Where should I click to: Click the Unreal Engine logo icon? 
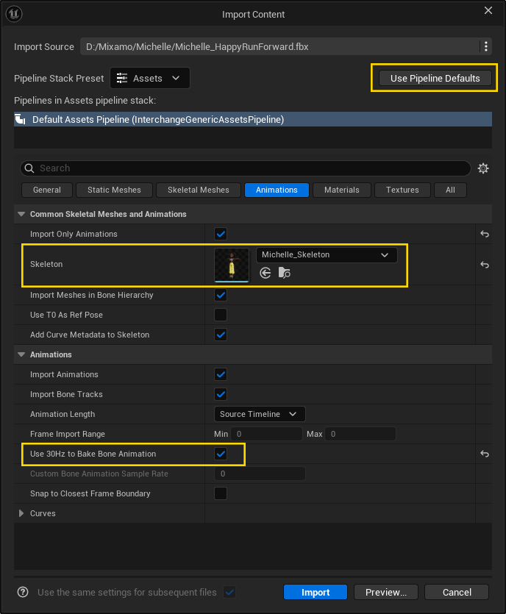(x=14, y=14)
